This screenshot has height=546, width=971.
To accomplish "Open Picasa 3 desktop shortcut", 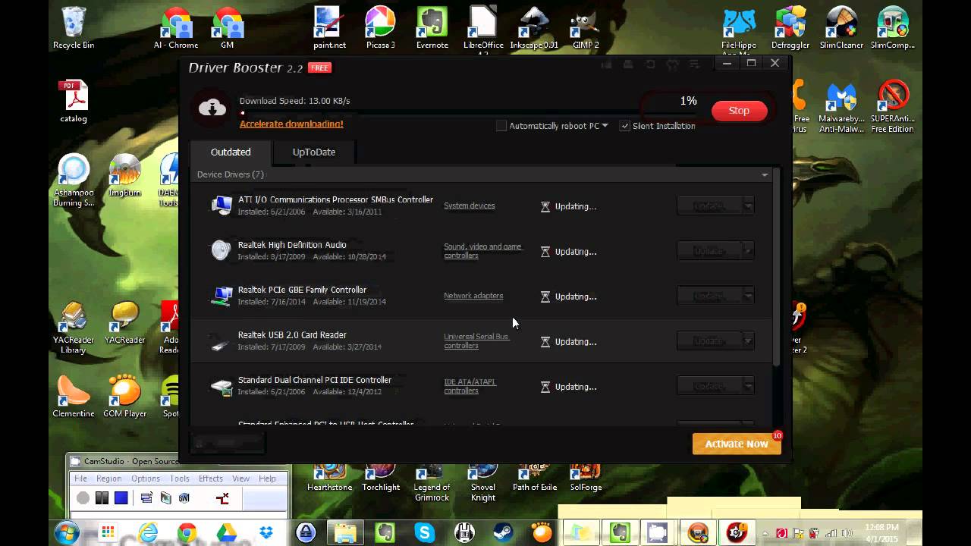I will (380, 28).
